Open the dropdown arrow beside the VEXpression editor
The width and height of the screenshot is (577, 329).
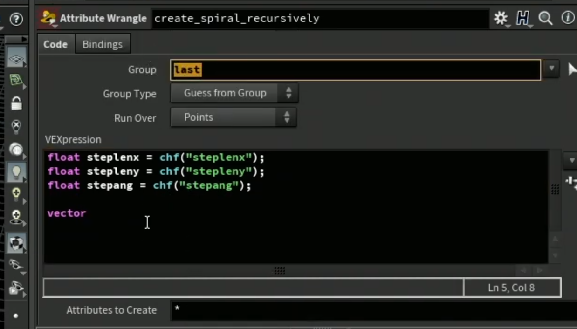[571, 160]
